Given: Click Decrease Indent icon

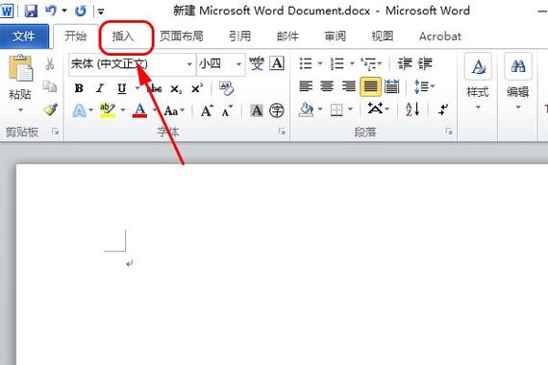Looking at the screenshot, I should (405, 63).
